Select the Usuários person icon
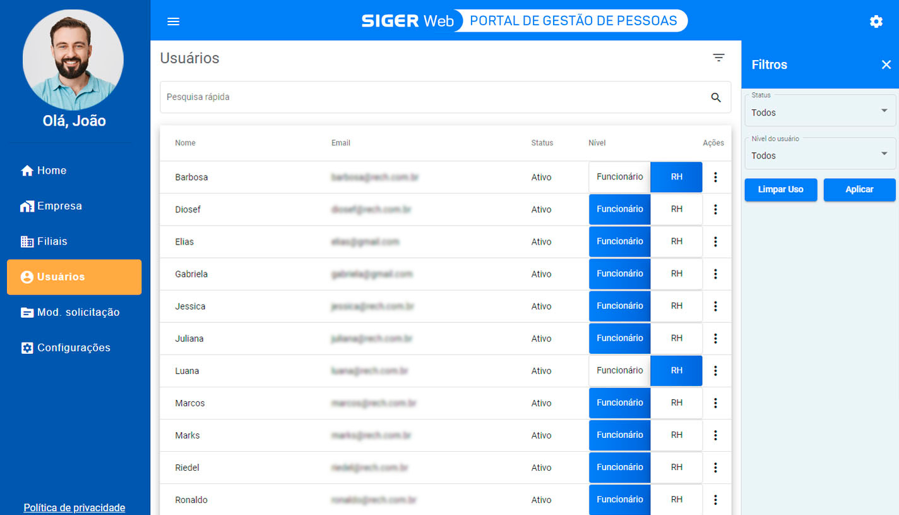The height and width of the screenshot is (515, 899). click(x=27, y=276)
